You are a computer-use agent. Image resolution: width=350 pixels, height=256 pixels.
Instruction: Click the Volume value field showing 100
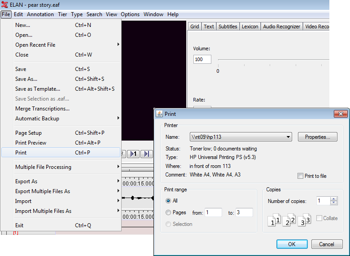202,59
